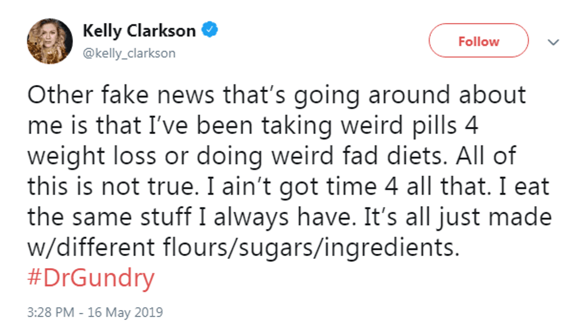Expand the tweet options chevron
Viewport: 563px width, 333px height.
(x=552, y=42)
